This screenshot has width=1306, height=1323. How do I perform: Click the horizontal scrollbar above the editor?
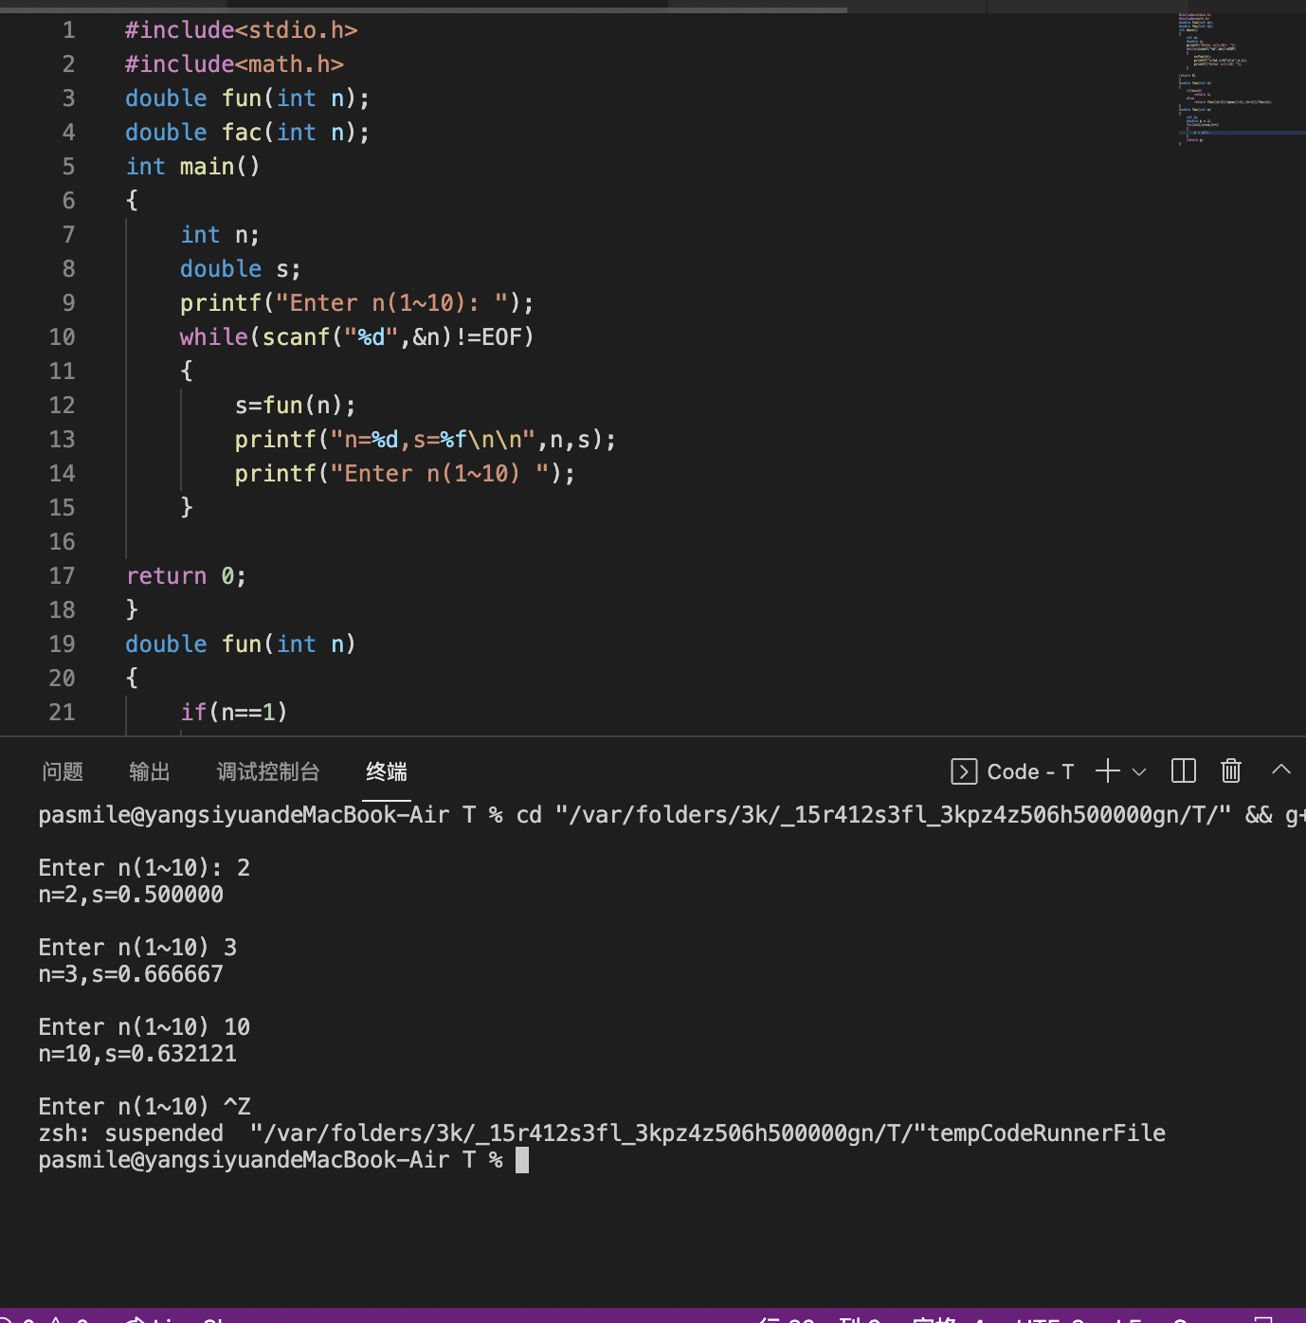tap(424, 9)
